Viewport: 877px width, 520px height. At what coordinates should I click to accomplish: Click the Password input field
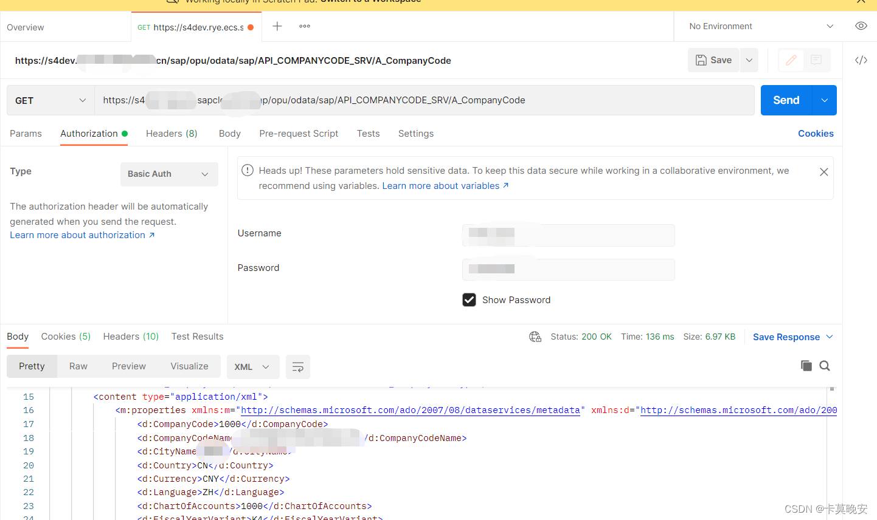point(569,270)
